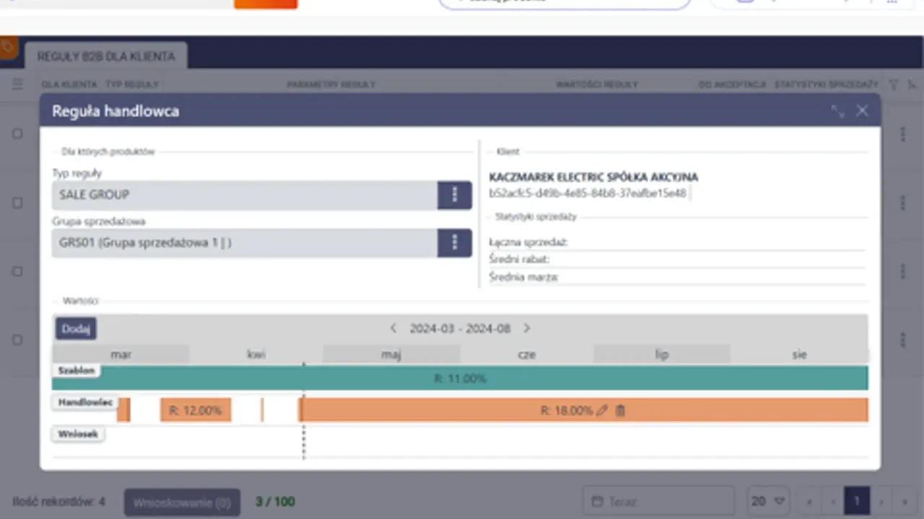Tick the second row checkbox in the table

click(x=18, y=203)
